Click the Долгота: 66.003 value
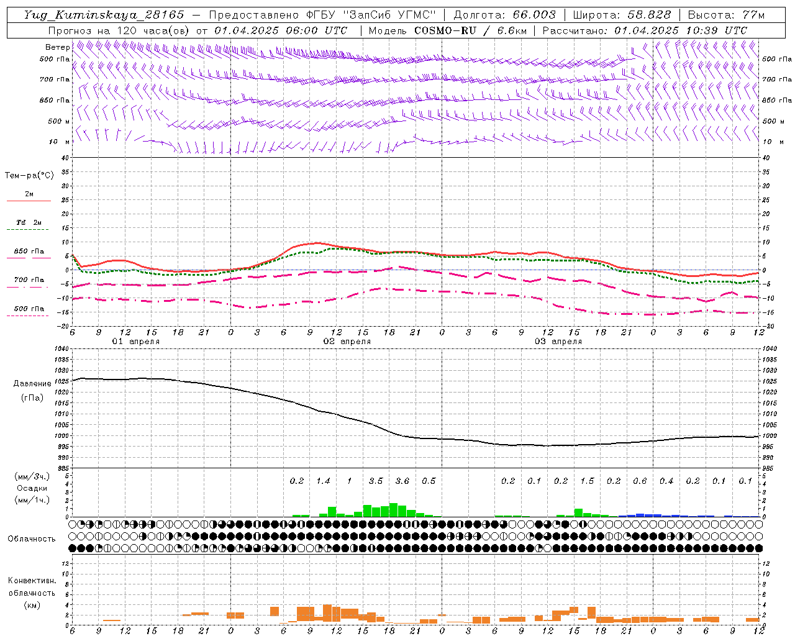This screenshot has width=795, height=636. tap(504, 15)
